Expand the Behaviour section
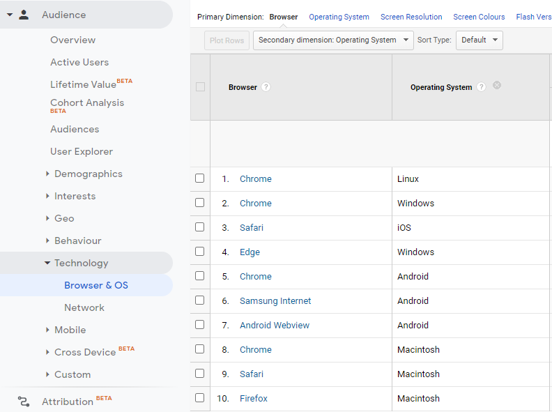Screen dimensions: 552x412 pos(47,241)
